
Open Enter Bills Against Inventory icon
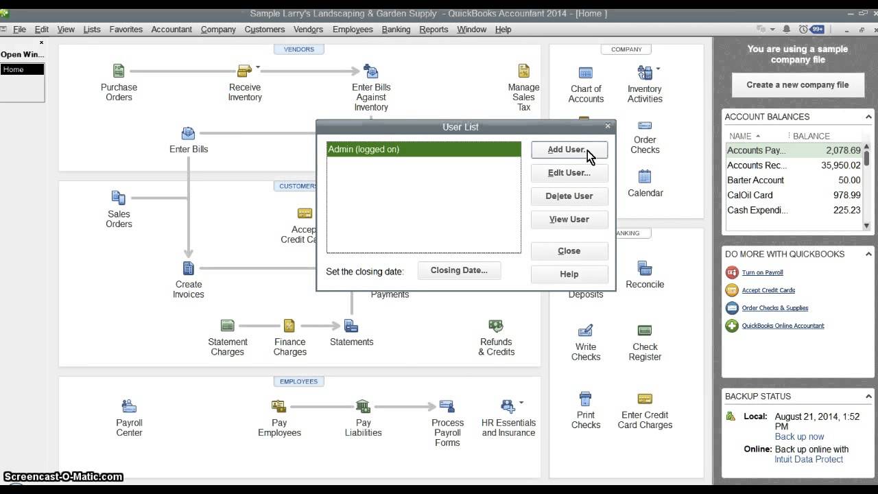(370, 71)
